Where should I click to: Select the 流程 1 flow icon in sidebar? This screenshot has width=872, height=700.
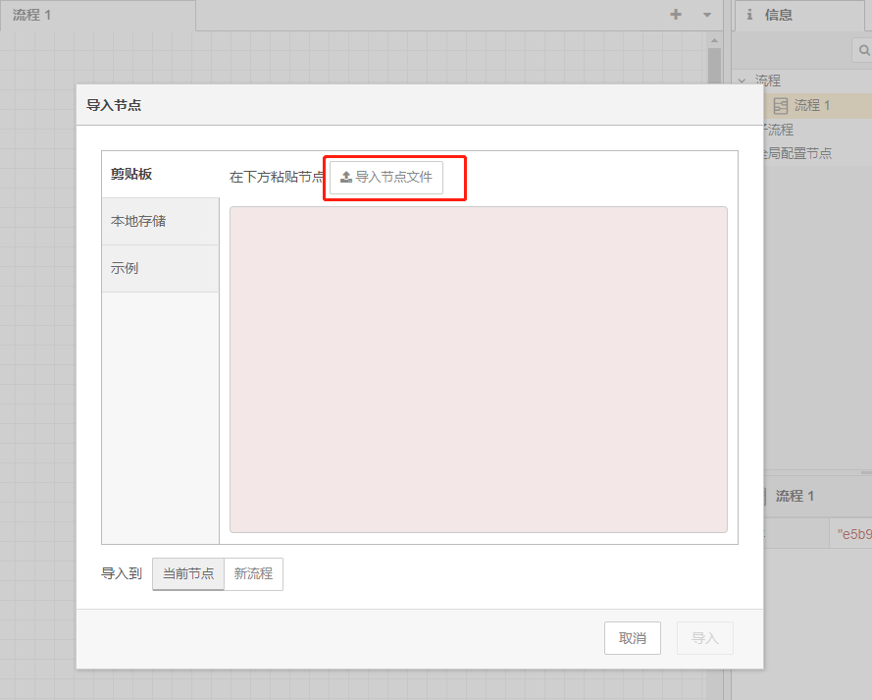pos(780,105)
